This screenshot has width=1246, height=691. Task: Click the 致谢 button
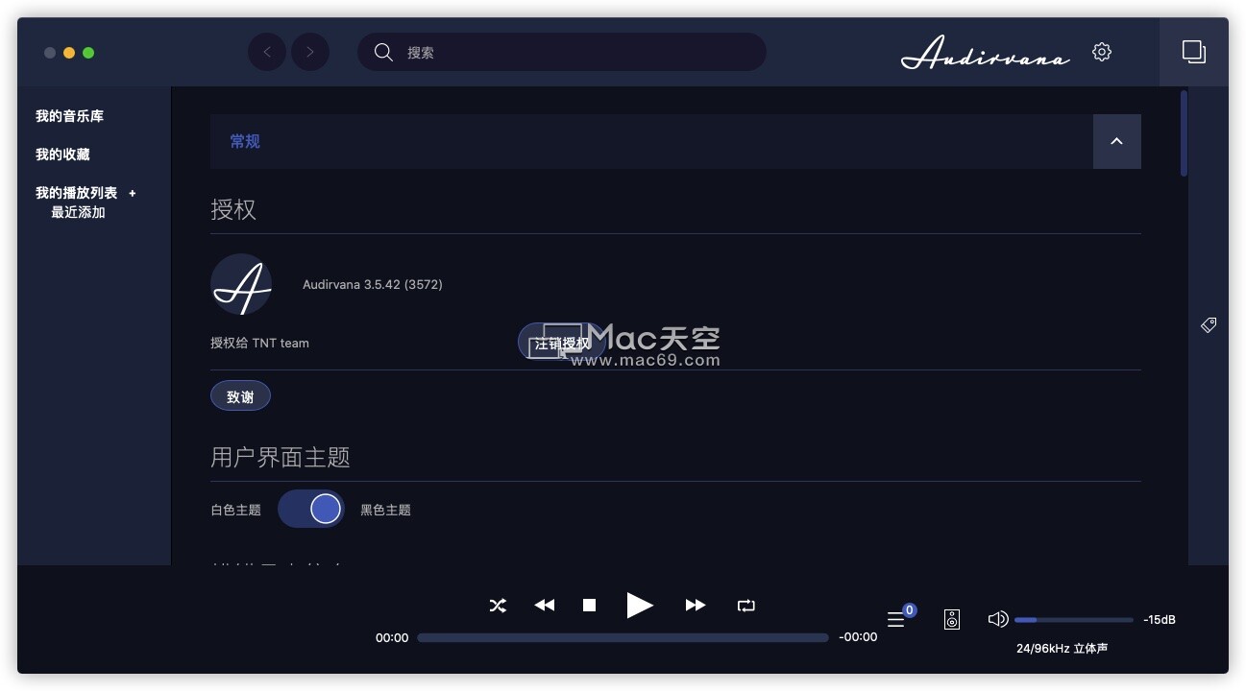tap(240, 396)
